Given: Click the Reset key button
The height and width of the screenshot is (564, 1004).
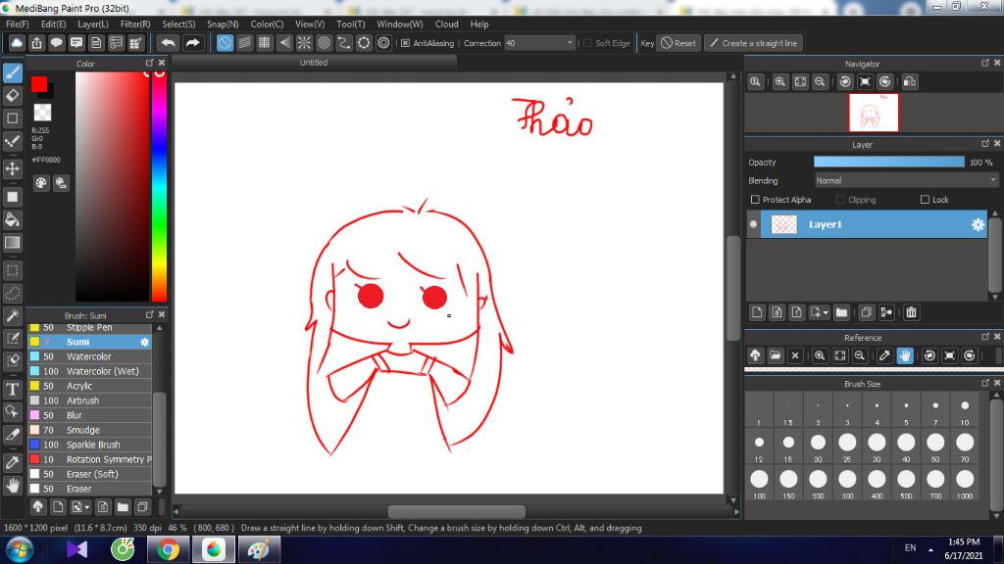Looking at the screenshot, I should pyautogui.click(x=678, y=43).
